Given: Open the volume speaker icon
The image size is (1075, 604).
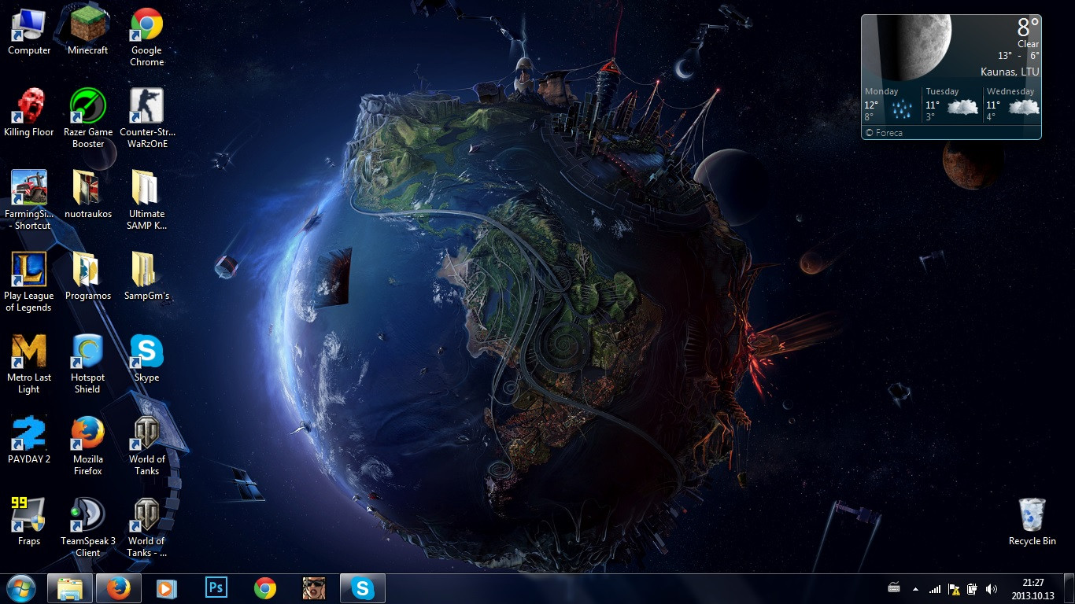Looking at the screenshot, I should [x=992, y=589].
